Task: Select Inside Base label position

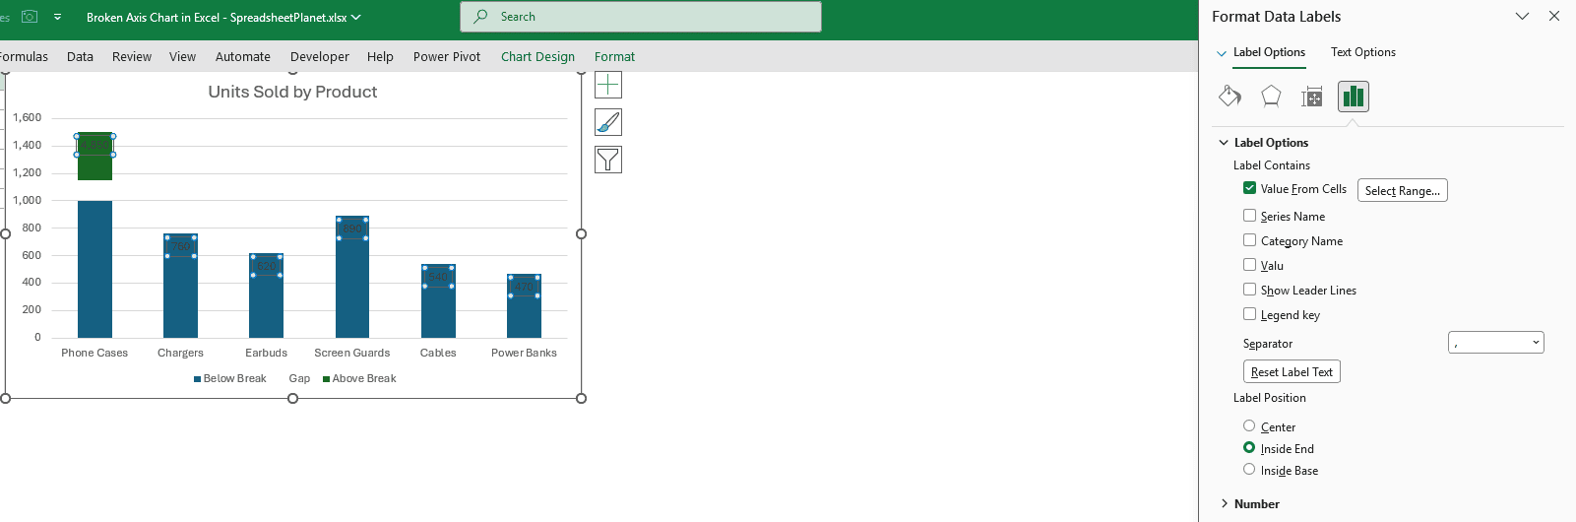Action: pyautogui.click(x=1249, y=470)
